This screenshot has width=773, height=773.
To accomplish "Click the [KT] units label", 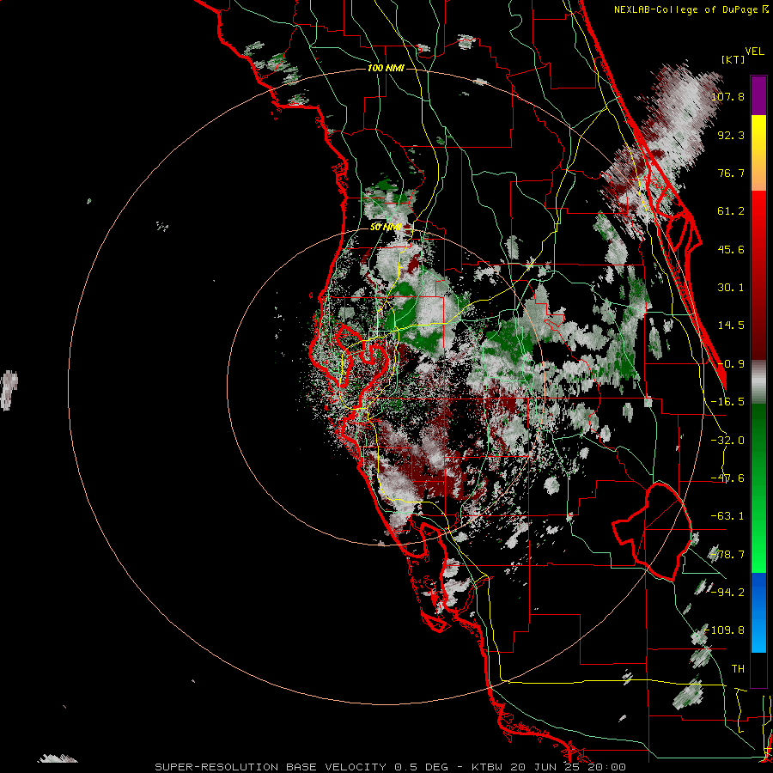I will click(733, 59).
